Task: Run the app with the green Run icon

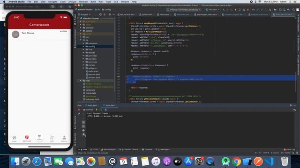Action: tap(223, 9)
